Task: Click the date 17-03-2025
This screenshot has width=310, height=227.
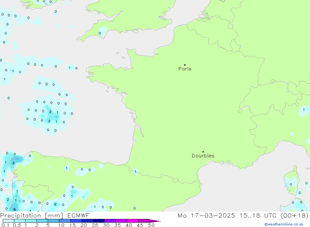Action: 213,216
